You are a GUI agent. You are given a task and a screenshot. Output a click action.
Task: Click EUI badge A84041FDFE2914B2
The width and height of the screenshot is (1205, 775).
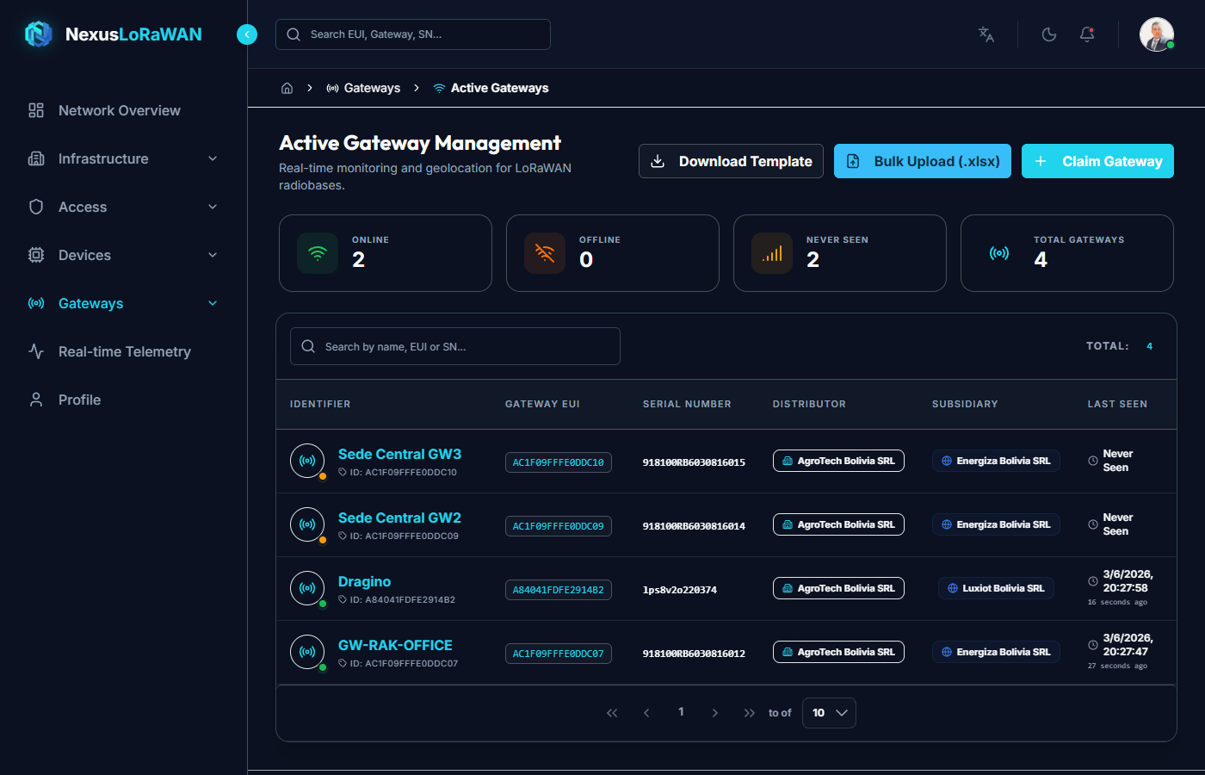pyautogui.click(x=559, y=590)
